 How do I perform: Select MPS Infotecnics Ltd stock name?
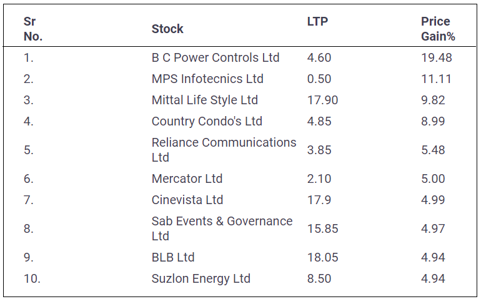pos(207,79)
